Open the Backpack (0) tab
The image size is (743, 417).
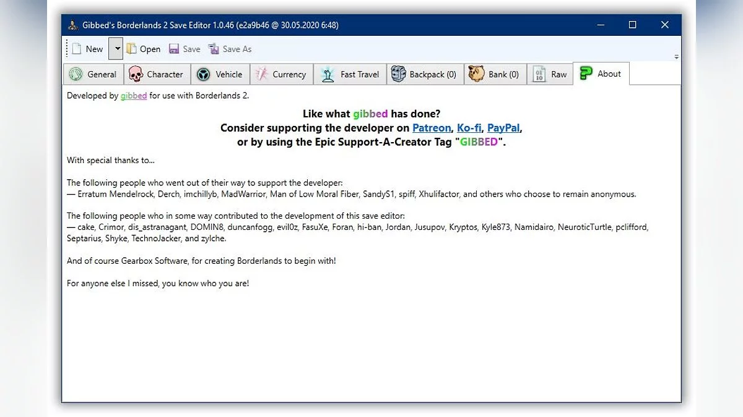(x=424, y=74)
